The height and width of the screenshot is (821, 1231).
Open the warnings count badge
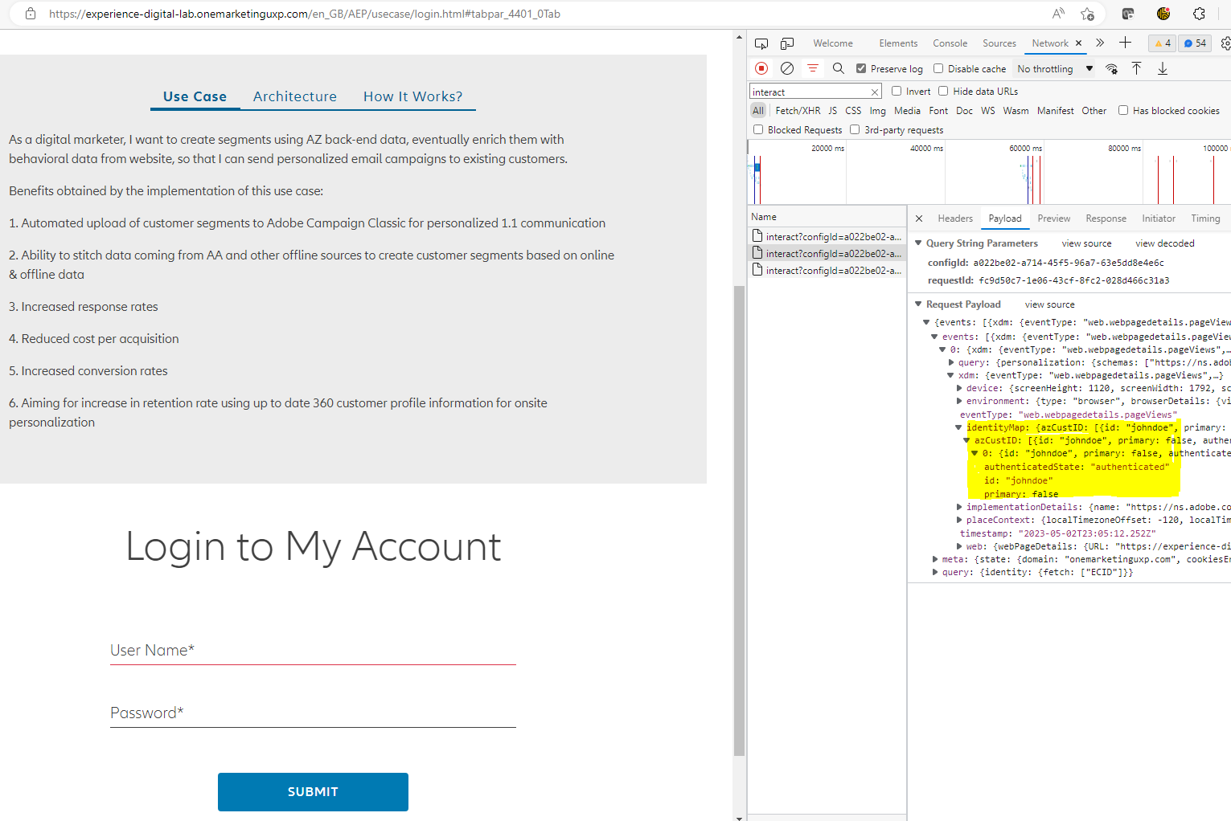(1163, 43)
